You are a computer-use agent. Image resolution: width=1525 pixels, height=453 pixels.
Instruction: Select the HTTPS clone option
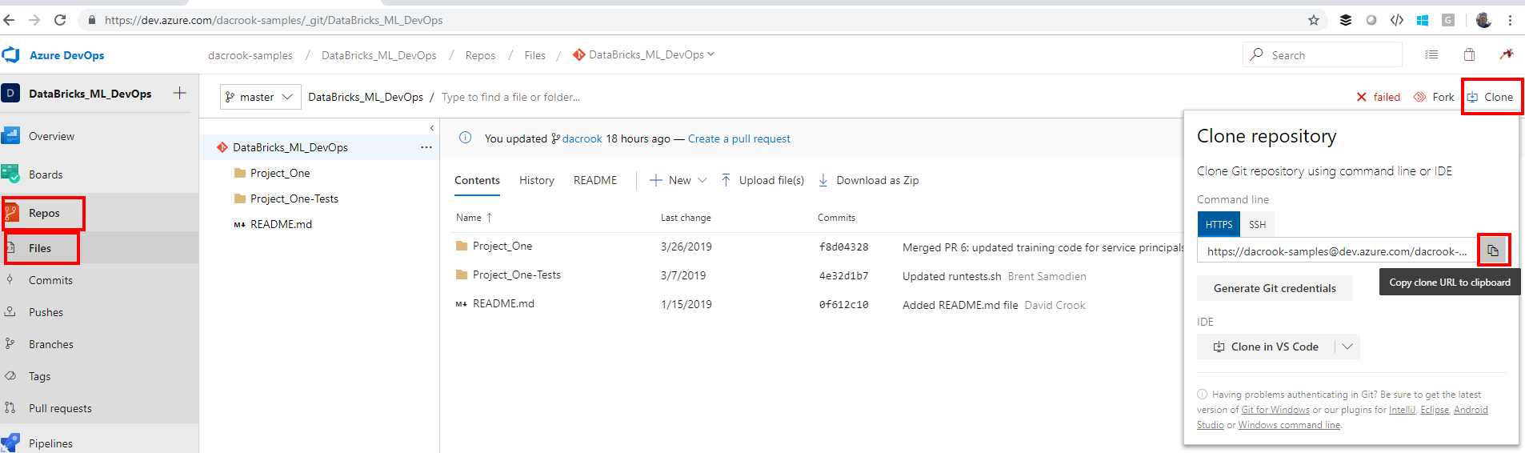click(1219, 225)
